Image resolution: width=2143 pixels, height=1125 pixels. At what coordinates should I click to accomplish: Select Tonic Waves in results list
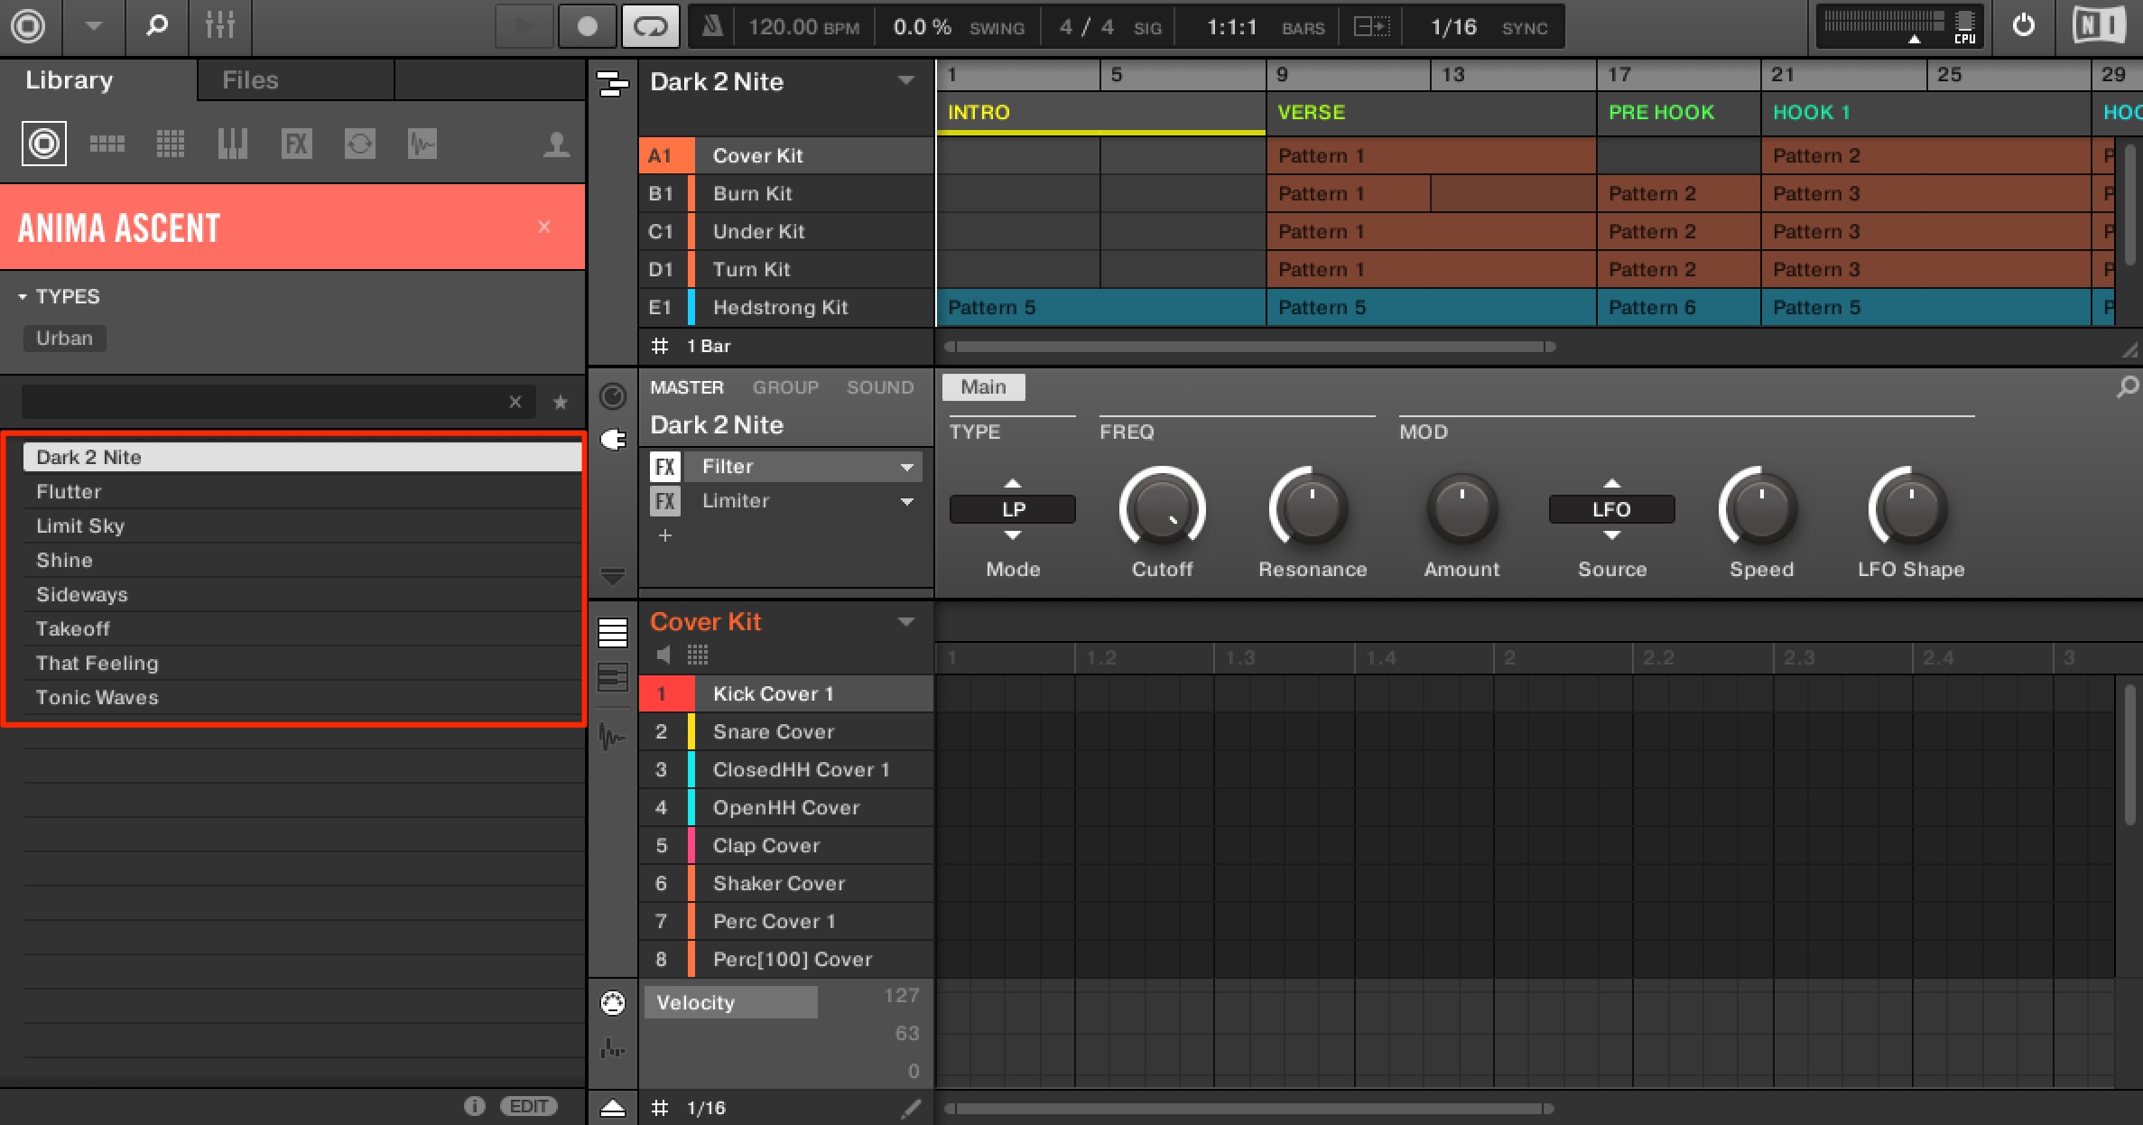pyautogui.click(x=302, y=698)
